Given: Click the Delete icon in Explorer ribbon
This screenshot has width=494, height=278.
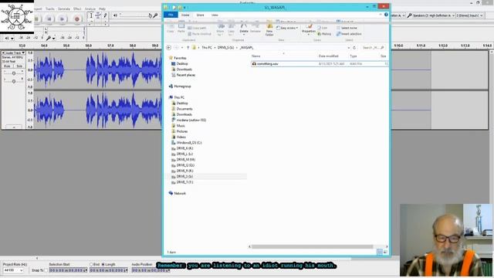Looking at the screenshot, I should click(x=244, y=29).
